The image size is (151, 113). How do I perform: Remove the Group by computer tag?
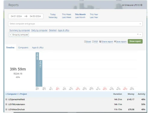tap(10, 35)
